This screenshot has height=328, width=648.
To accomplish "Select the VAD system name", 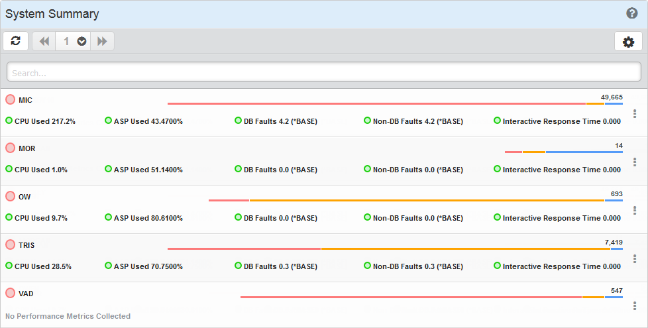I will pos(26,294).
